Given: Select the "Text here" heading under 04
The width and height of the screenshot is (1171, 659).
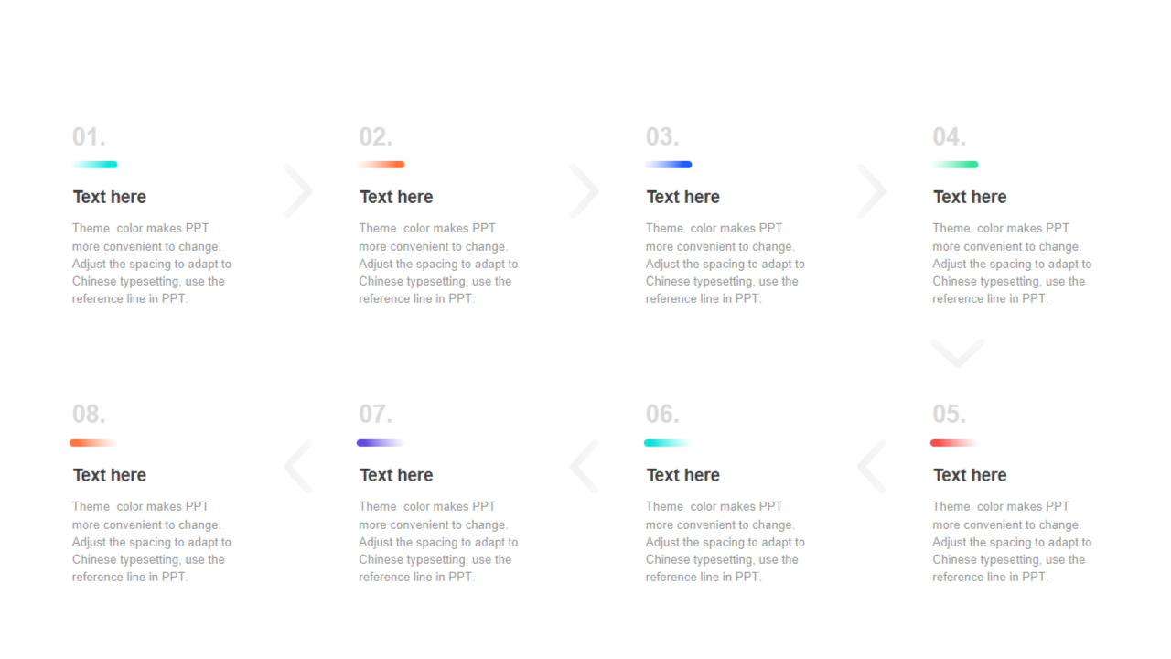Looking at the screenshot, I should pos(970,197).
